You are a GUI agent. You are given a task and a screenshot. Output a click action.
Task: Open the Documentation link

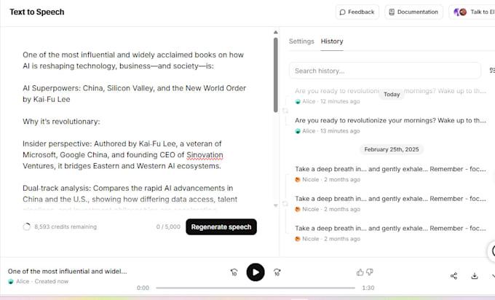click(x=413, y=12)
